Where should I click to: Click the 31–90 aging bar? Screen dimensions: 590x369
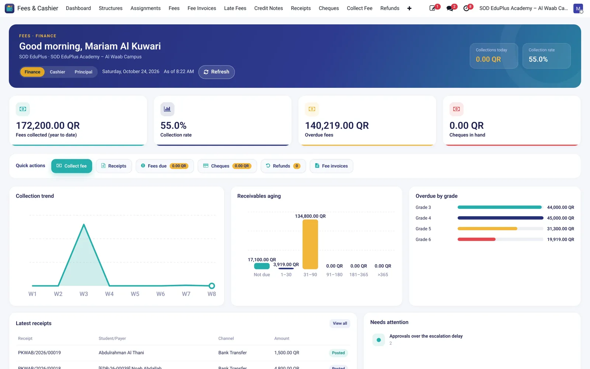[x=310, y=244]
